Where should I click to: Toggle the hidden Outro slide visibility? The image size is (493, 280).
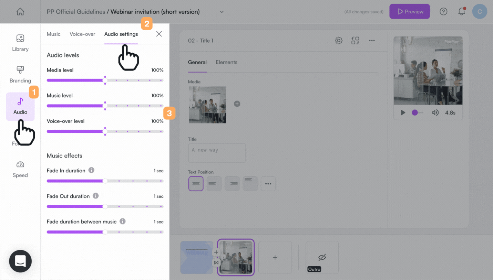pyautogui.click(x=322, y=257)
